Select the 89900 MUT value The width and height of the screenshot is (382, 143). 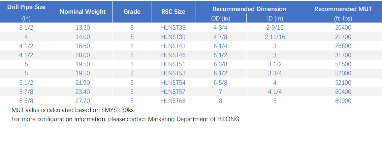click(x=343, y=101)
